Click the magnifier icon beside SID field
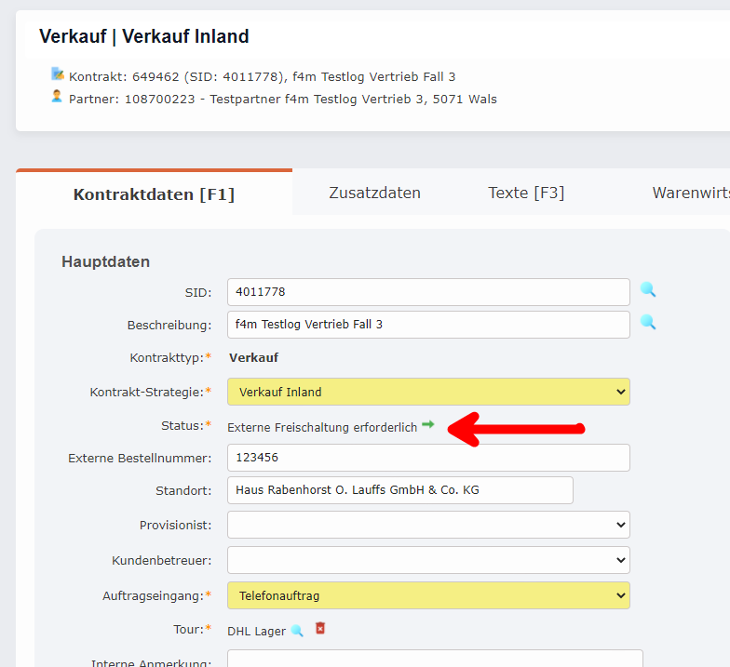The height and width of the screenshot is (667, 730). 648,290
